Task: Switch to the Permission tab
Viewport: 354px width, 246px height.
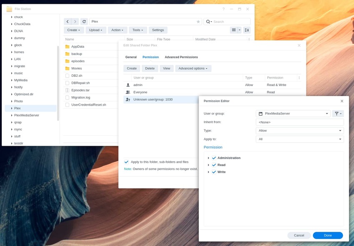Action: pyautogui.click(x=151, y=57)
